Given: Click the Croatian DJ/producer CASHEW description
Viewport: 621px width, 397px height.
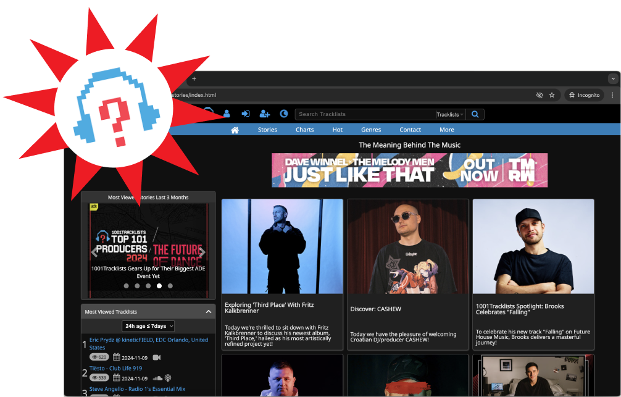Looking at the screenshot, I should (x=403, y=336).
